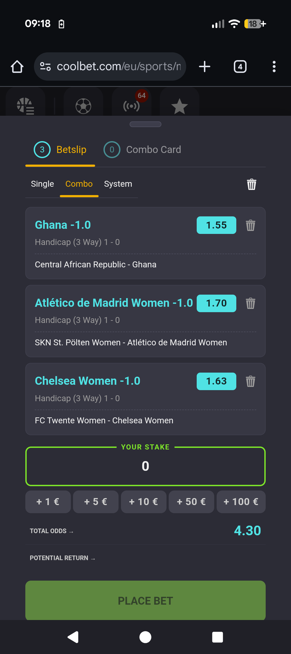Open a new browser tab with the plus icon

pos(205,67)
